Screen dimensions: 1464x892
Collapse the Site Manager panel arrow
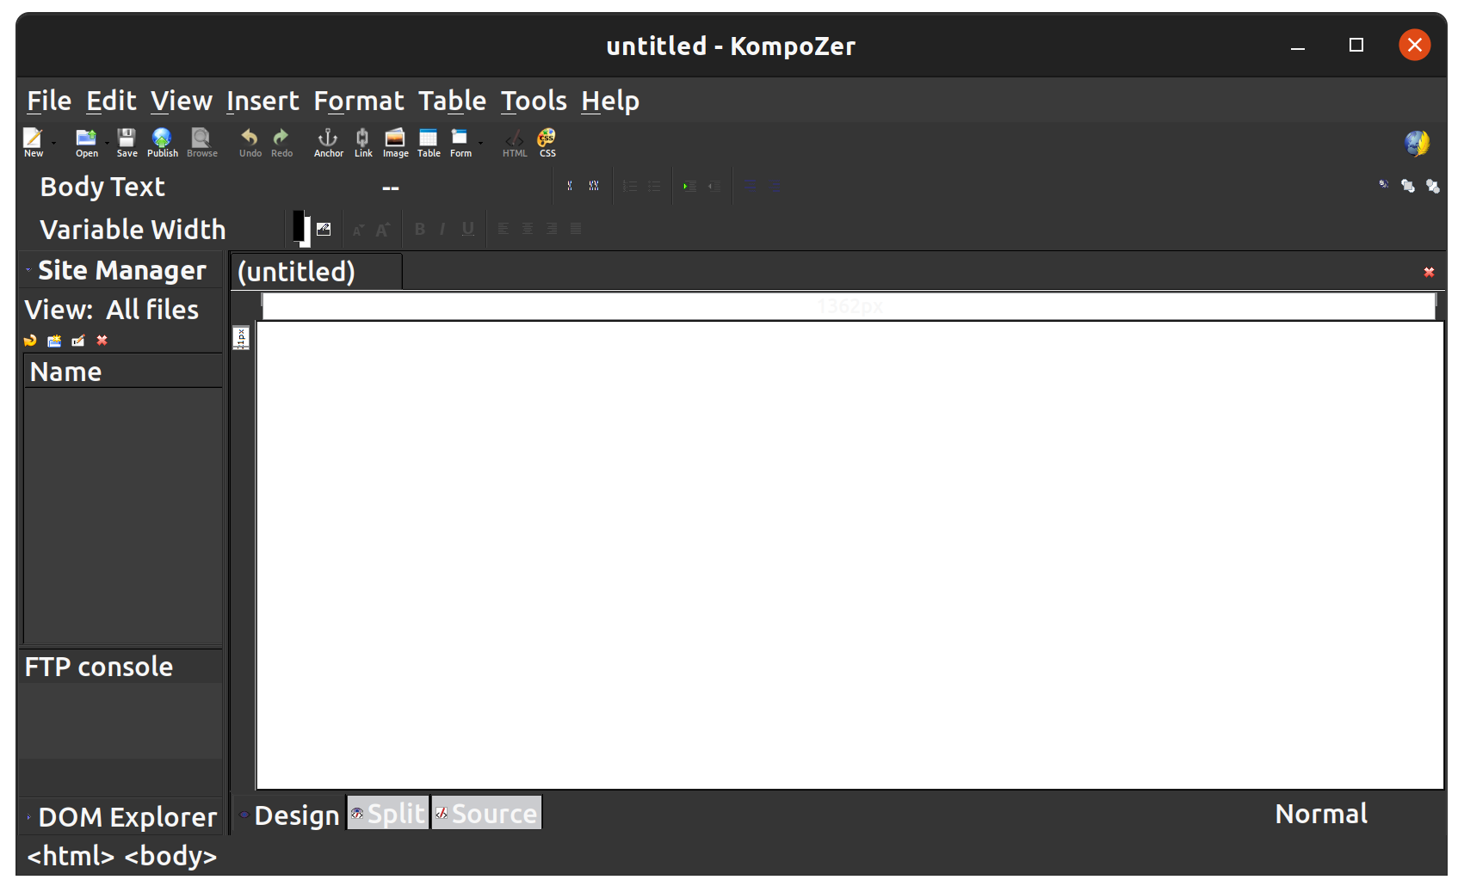click(x=28, y=270)
